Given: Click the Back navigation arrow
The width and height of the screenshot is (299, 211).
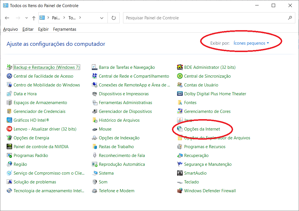Looking at the screenshot, I should [7, 18].
